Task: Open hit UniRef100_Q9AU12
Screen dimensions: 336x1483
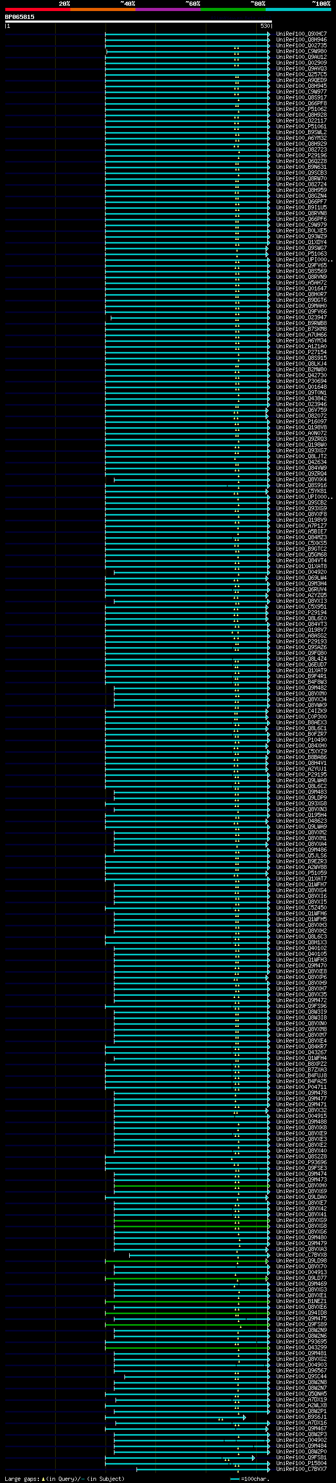Action: (301, 57)
